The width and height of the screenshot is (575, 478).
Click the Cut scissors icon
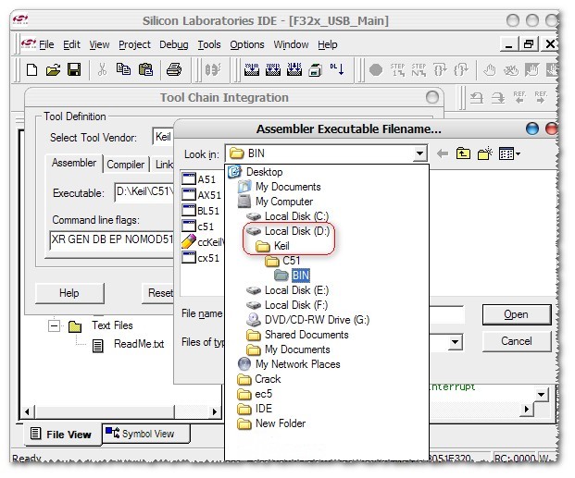[102, 69]
